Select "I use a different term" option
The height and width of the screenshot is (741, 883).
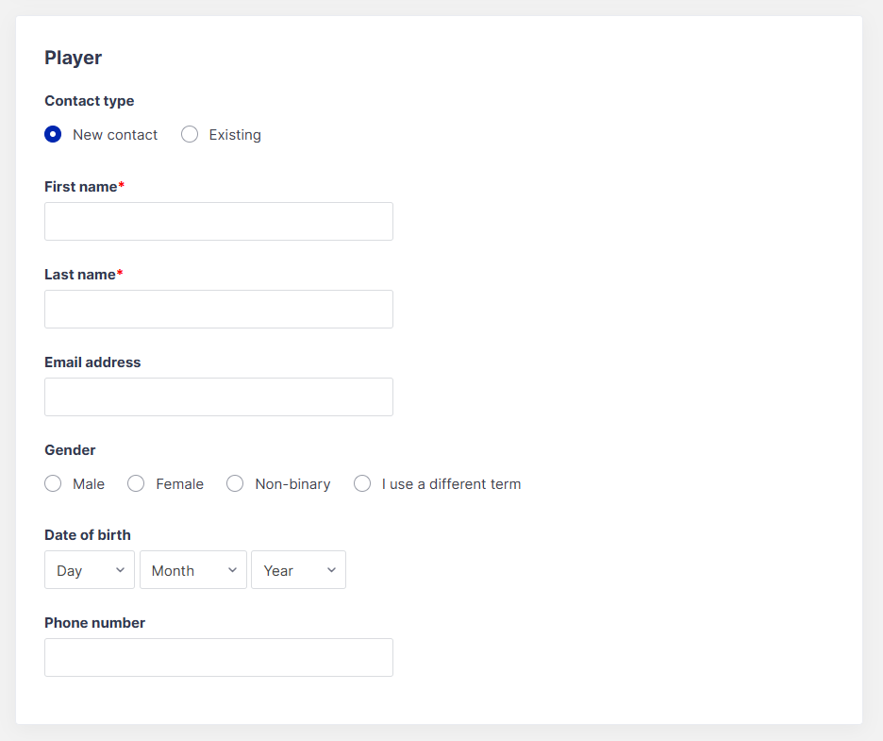[x=362, y=483]
